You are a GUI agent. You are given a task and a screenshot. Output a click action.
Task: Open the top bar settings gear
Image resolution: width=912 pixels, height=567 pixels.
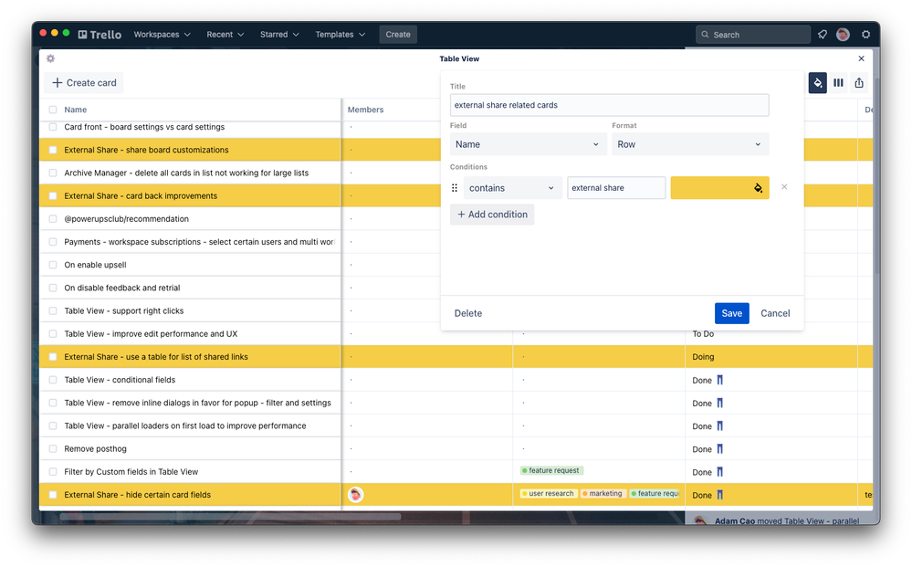pyautogui.click(x=865, y=35)
